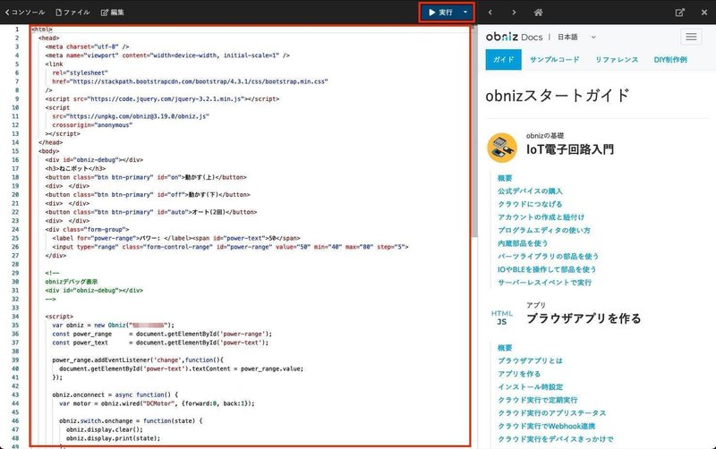This screenshot has height=449, width=716.
Task: Click the line obniz.onconnect = async function()
Action: point(115,394)
